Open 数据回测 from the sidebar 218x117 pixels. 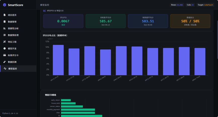click(x=18, y=62)
